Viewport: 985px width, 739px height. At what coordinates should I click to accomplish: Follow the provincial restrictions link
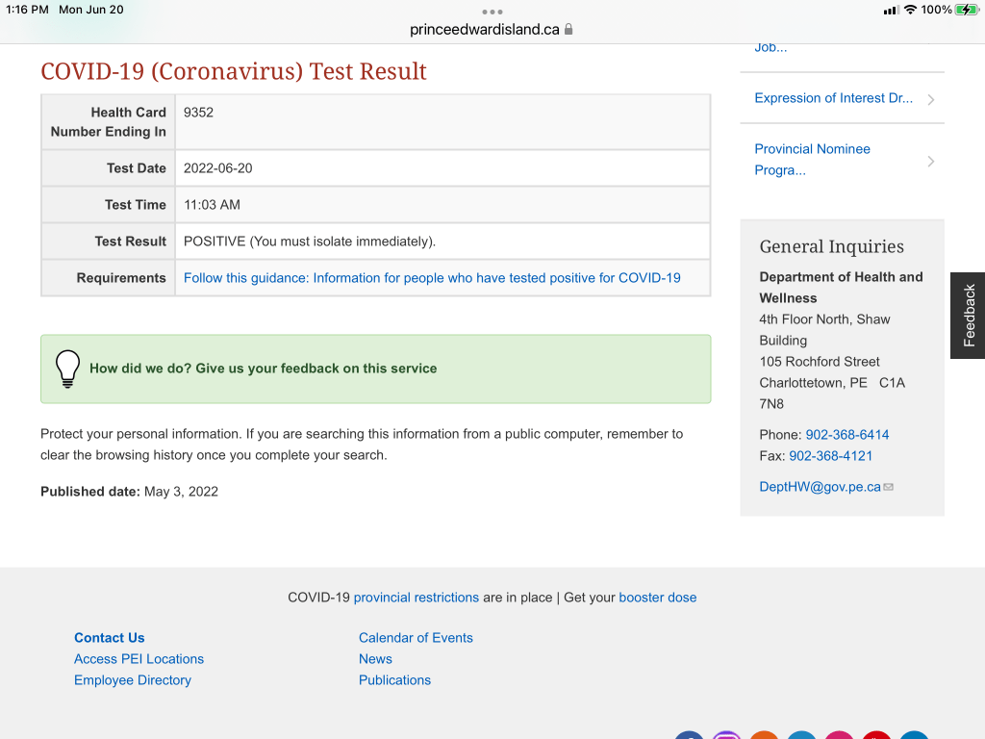click(416, 598)
